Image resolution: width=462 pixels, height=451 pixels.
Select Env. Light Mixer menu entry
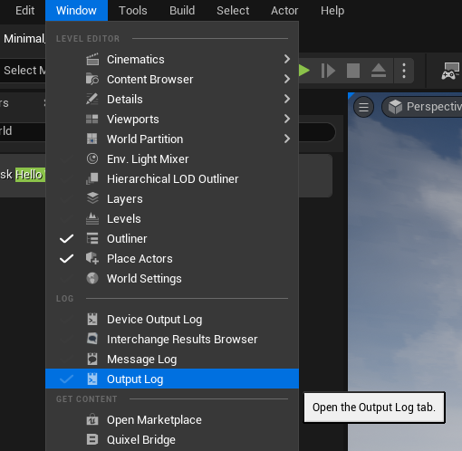172,158
